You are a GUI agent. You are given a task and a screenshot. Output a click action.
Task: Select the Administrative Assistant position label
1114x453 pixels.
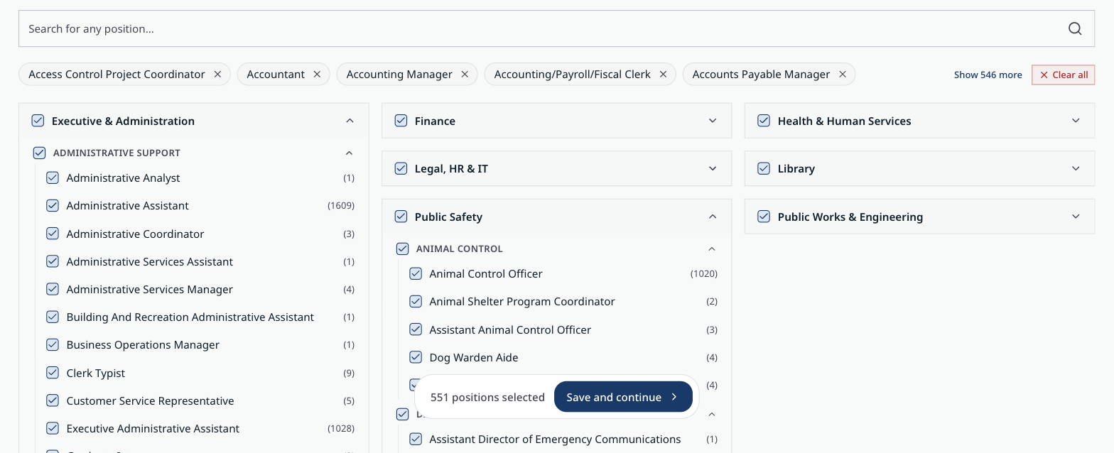[128, 205]
